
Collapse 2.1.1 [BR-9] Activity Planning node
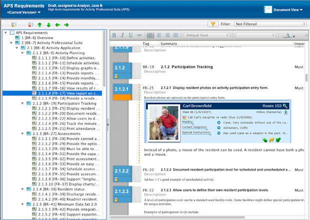click(x=22, y=53)
